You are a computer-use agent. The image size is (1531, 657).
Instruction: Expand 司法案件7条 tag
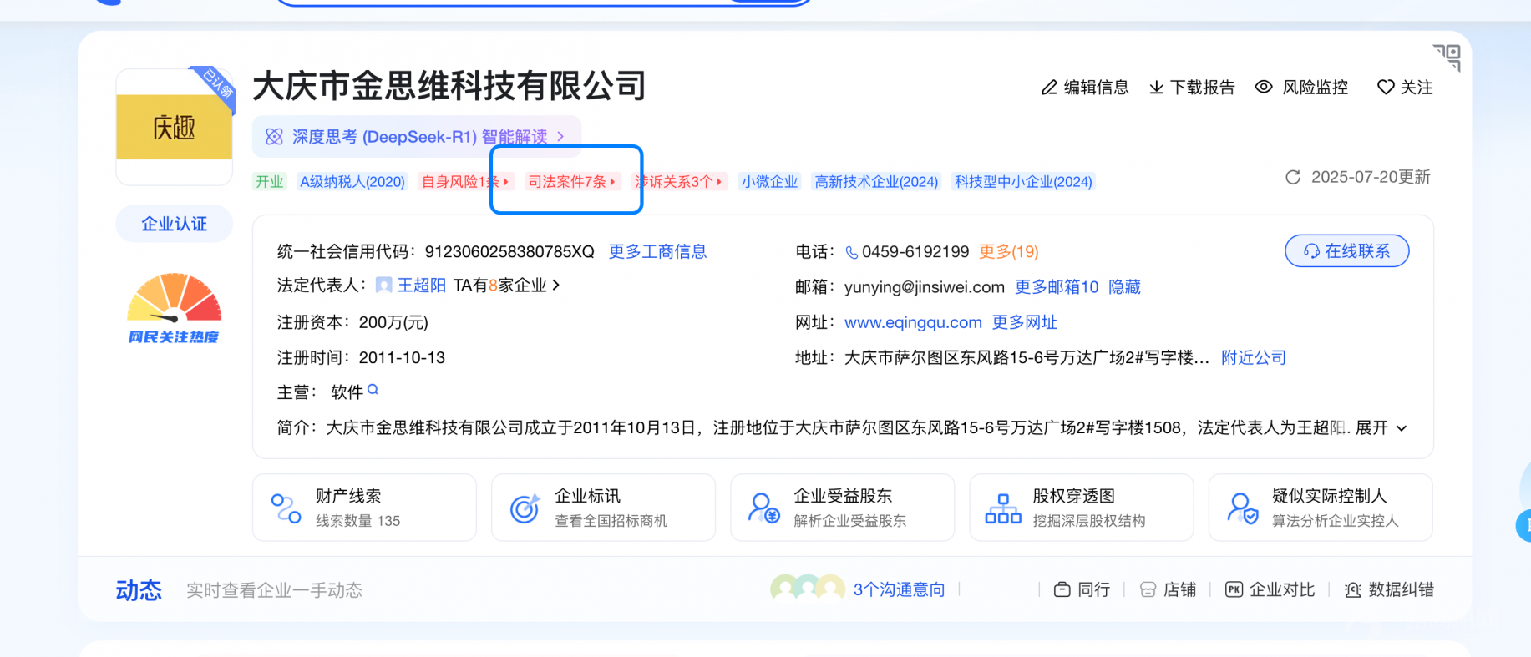pos(571,182)
